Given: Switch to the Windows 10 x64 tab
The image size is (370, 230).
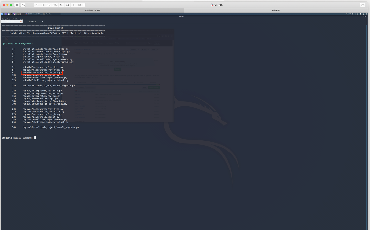Looking at the screenshot, I should (92, 10).
